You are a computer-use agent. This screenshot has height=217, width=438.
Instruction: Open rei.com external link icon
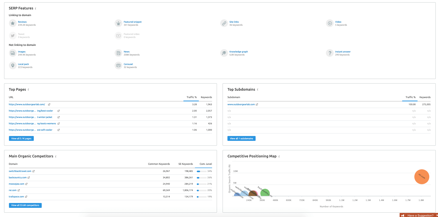pyautogui.click(x=19, y=190)
